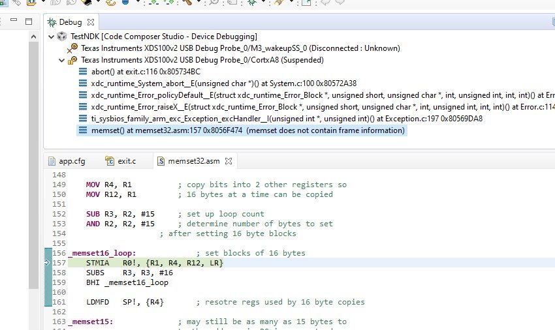The height and width of the screenshot is (330, 555).
Task: Click line 152 'SUB R3, R2, #15'
Action: pos(120,214)
